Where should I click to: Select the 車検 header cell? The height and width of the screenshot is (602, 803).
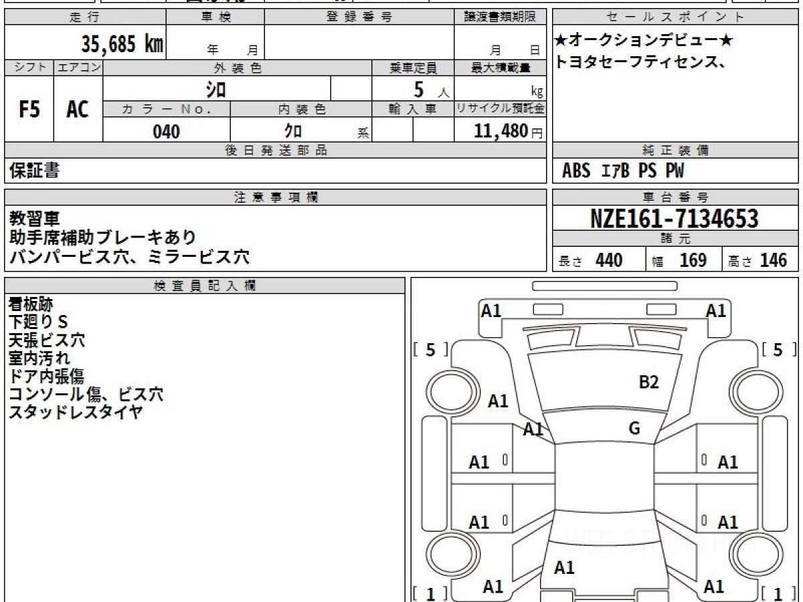coord(215,17)
